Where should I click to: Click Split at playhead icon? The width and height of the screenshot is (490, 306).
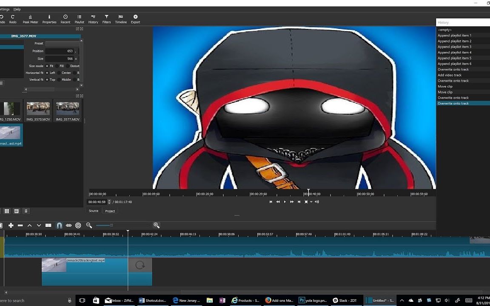(48, 225)
